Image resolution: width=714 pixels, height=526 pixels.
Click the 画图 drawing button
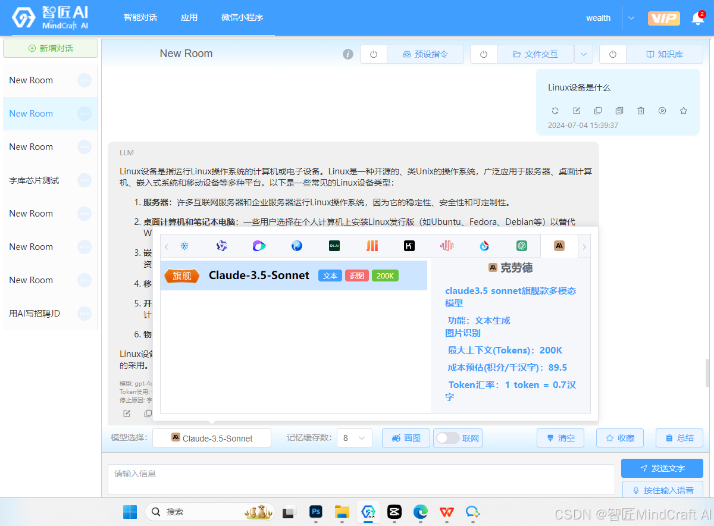(x=406, y=438)
